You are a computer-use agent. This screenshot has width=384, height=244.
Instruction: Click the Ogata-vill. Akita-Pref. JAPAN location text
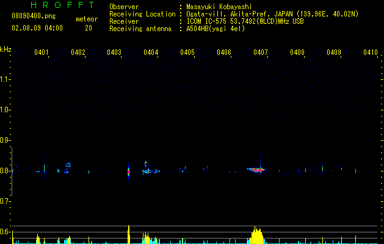click(272, 14)
